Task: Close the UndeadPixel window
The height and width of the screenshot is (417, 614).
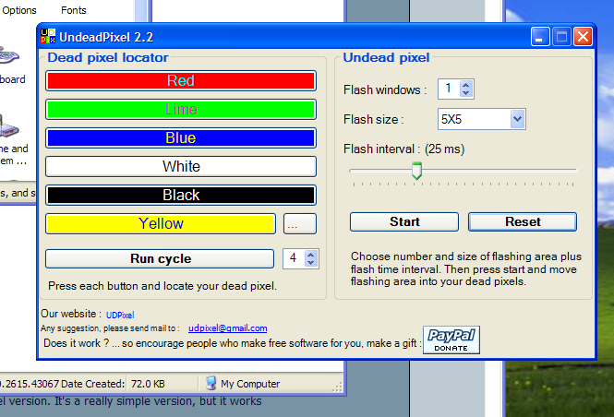Action: click(x=583, y=37)
